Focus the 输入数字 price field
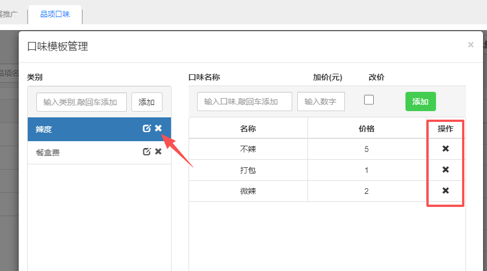 (321, 101)
